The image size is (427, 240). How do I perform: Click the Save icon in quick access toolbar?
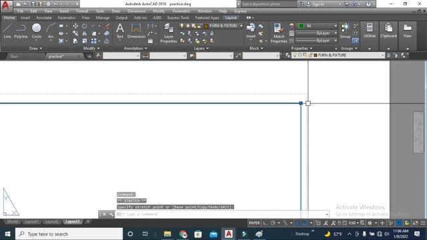33,4
